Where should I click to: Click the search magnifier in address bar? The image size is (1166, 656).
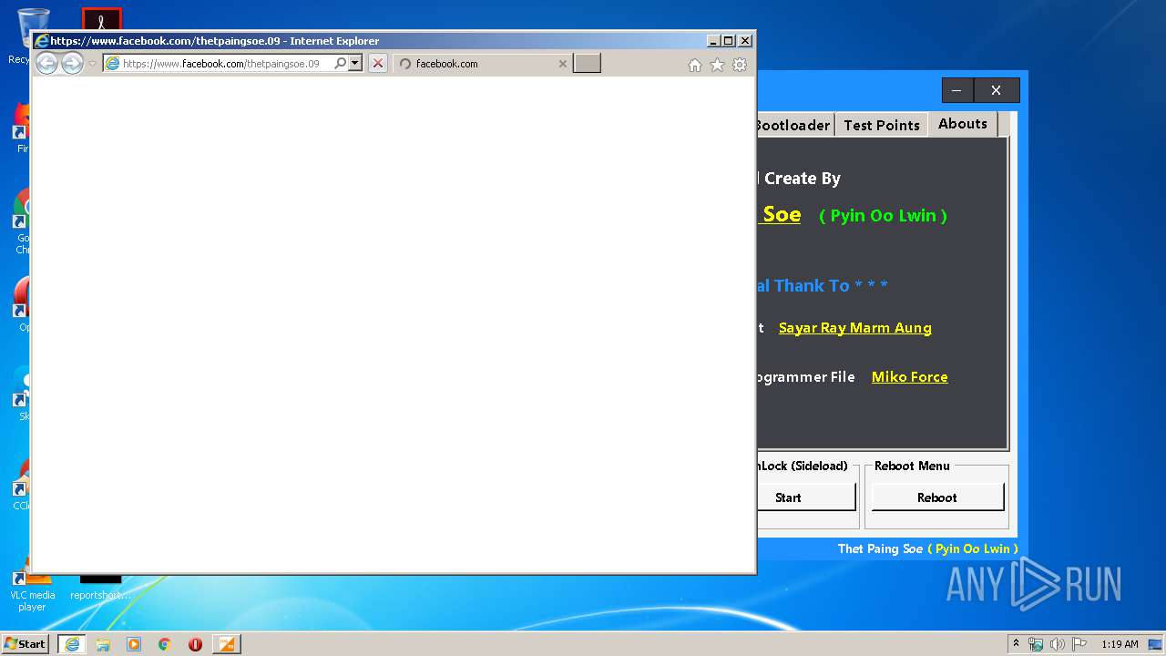coord(340,64)
